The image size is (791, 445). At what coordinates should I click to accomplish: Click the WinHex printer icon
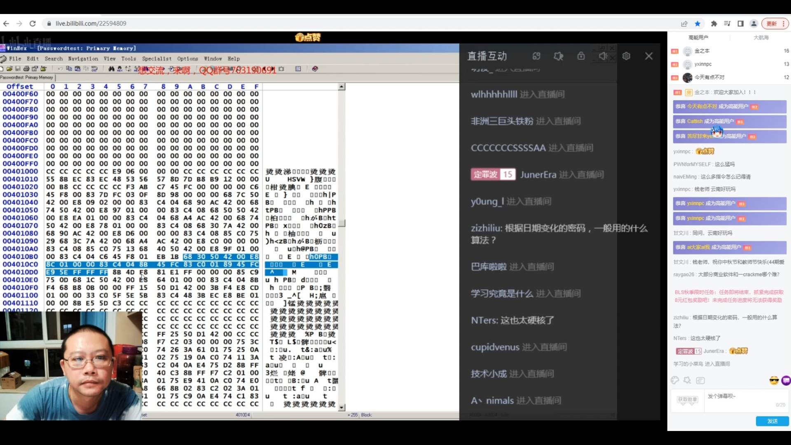[x=26, y=69]
